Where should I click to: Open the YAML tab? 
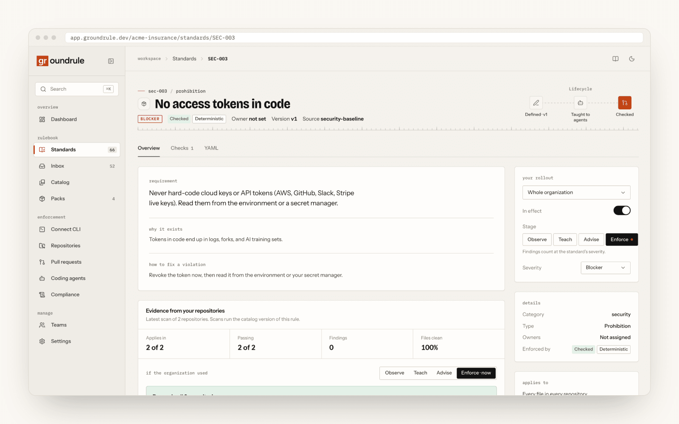tap(211, 148)
